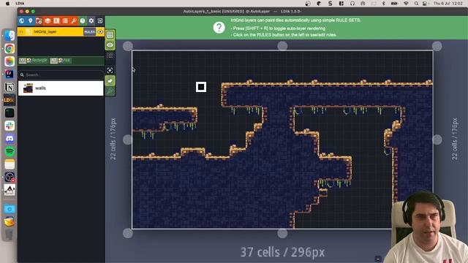468x263 pixels.
Task: Toggle auto-layer rendering eye button
Action: [x=110, y=45]
